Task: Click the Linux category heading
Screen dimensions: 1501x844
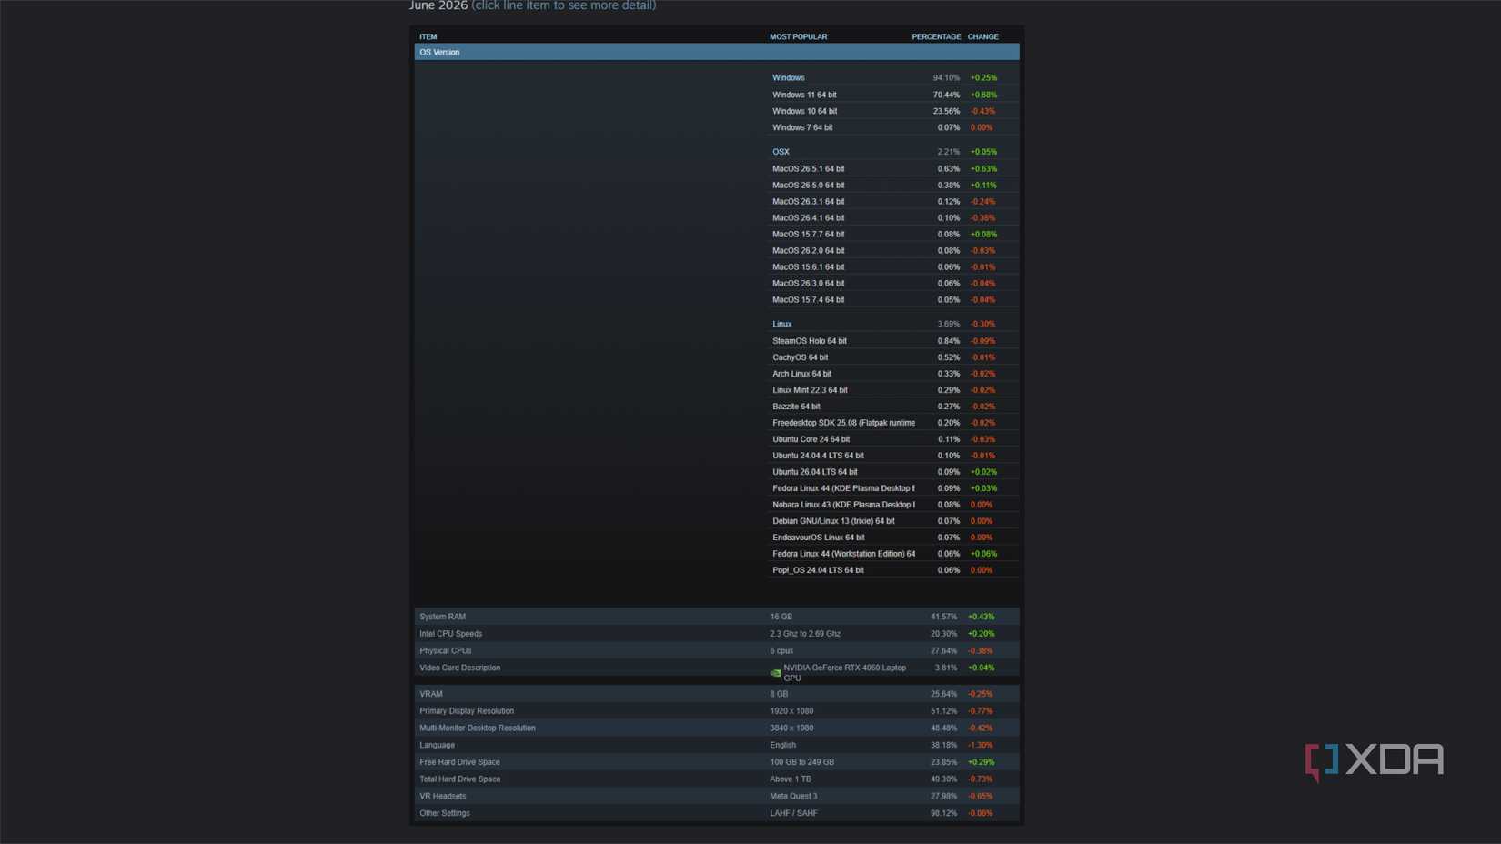Action: click(781, 324)
